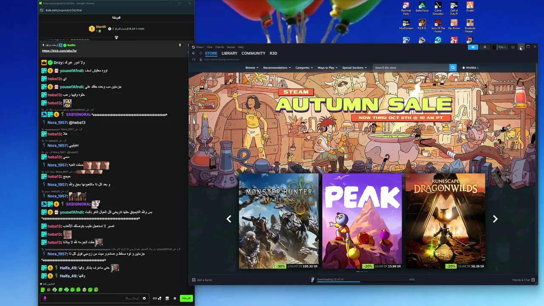Open the View menu in Steam
Screen dimensions: 544x306
click(210, 47)
